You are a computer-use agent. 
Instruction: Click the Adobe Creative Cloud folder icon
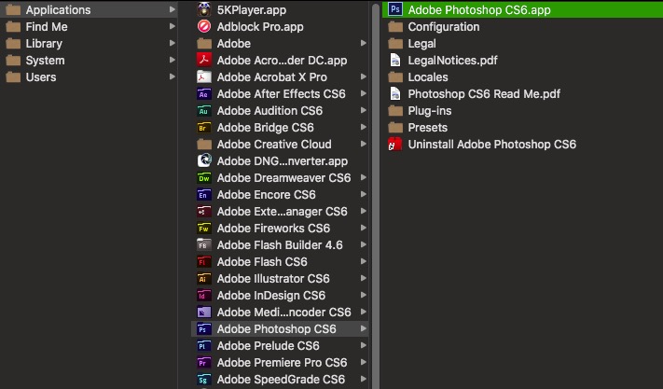click(204, 145)
